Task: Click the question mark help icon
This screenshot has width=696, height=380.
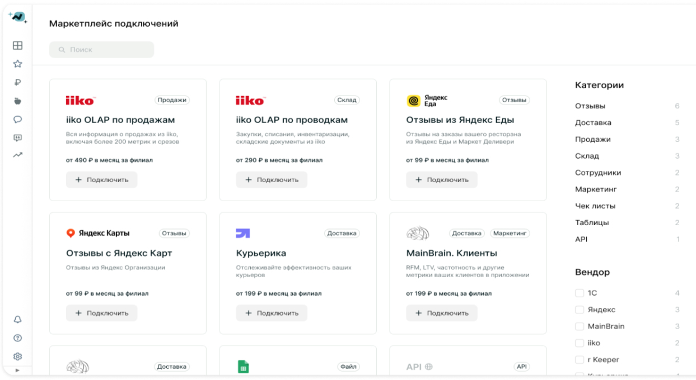Action: (x=18, y=338)
